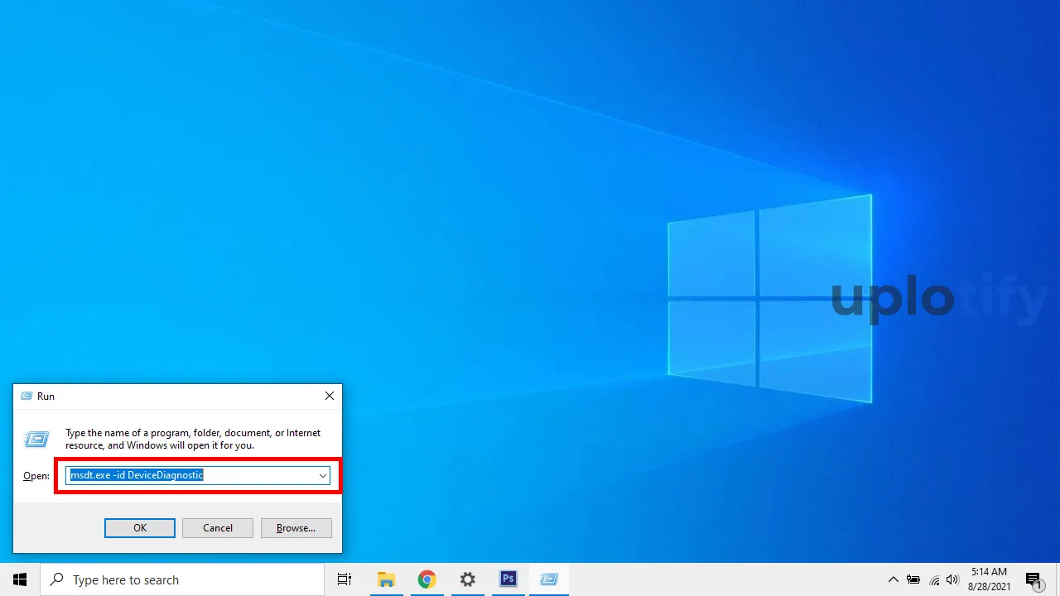Click the taskbar search box

click(182, 579)
